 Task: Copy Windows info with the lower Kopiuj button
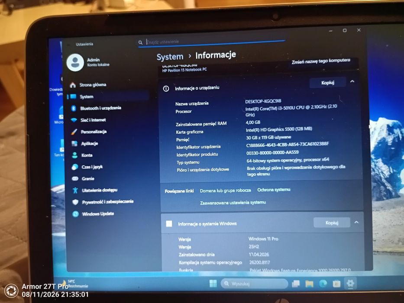tap(332, 222)
